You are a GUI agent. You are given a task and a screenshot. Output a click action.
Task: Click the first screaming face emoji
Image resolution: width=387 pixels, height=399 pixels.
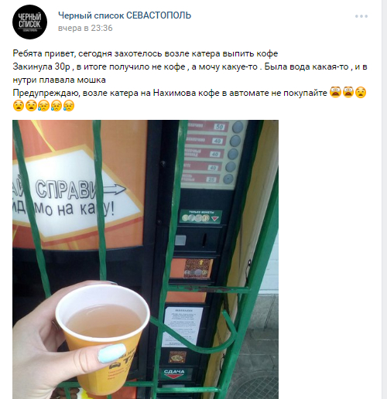coord(335,92)
